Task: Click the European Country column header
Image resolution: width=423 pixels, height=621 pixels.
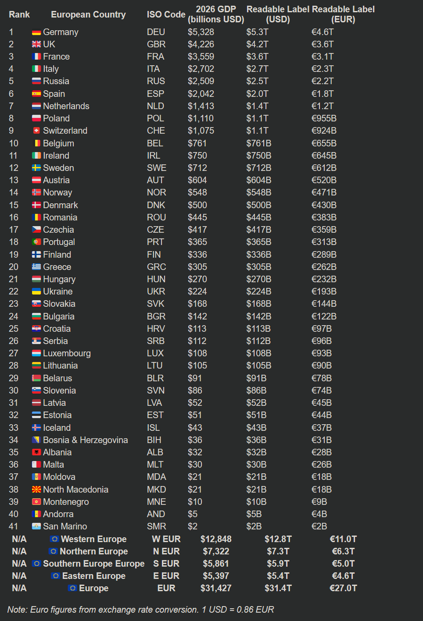Action: 88,14
